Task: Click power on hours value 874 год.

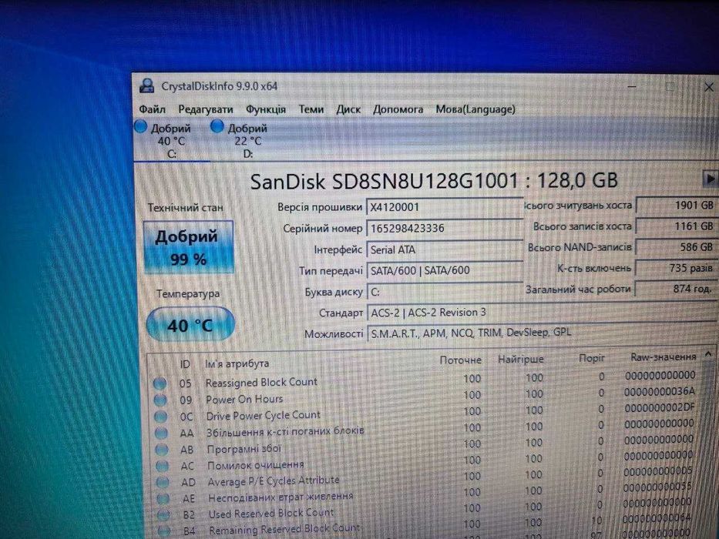Action: [x=676, y=289]
